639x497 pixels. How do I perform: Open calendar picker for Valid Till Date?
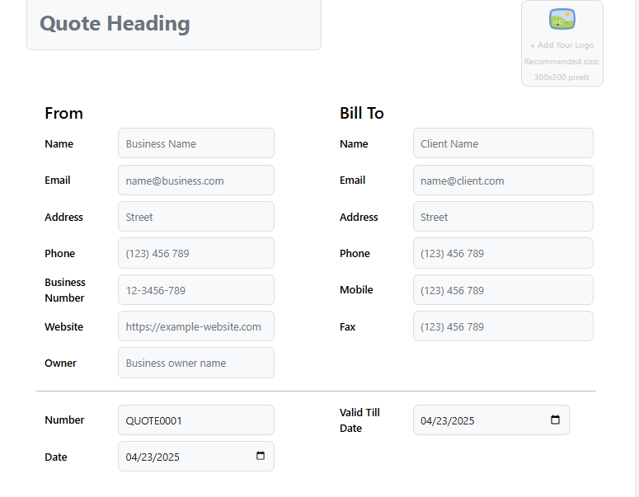point(555,420)
